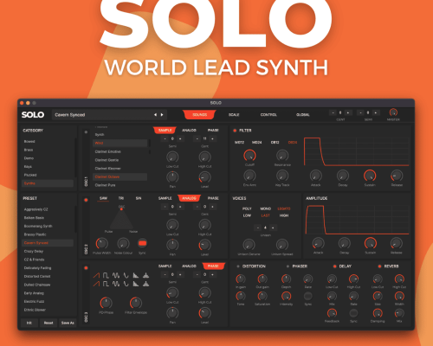Image resolution: width=433 pixels, height=346 pixels.
Task: Click the OSC 2 triangle mixer handle
Action: coord(121,209)
